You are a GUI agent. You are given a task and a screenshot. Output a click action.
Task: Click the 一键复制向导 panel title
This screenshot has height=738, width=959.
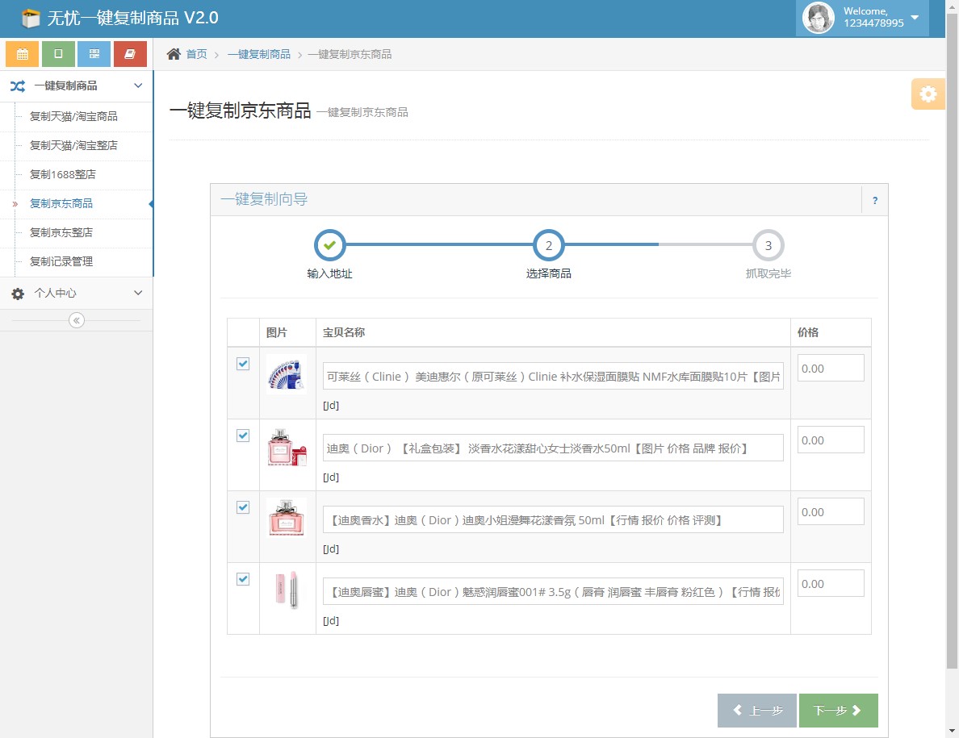[x=264, y=199]
